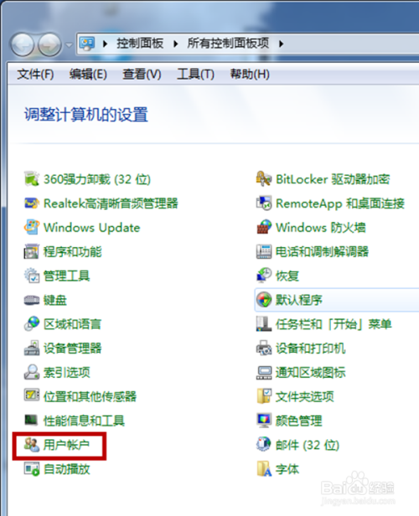
Task: Open the 设备管理器 link
Action: pos(73,348)
